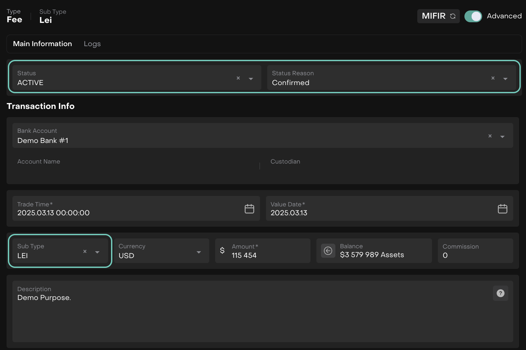Clear the Status field value
Image resolution: width=526 pixels, height=350 pixels.
(x=238, y=78)
